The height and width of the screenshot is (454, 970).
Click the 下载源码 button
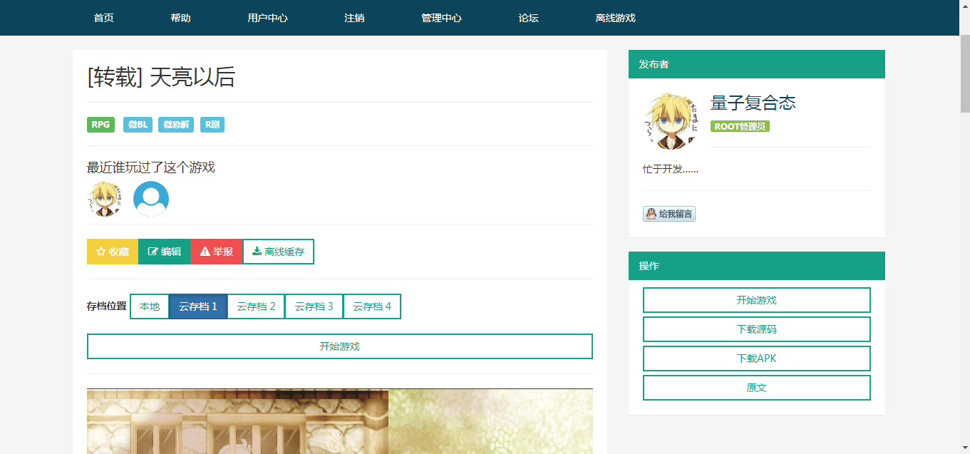pyautogui.click(x=757, y=329)
